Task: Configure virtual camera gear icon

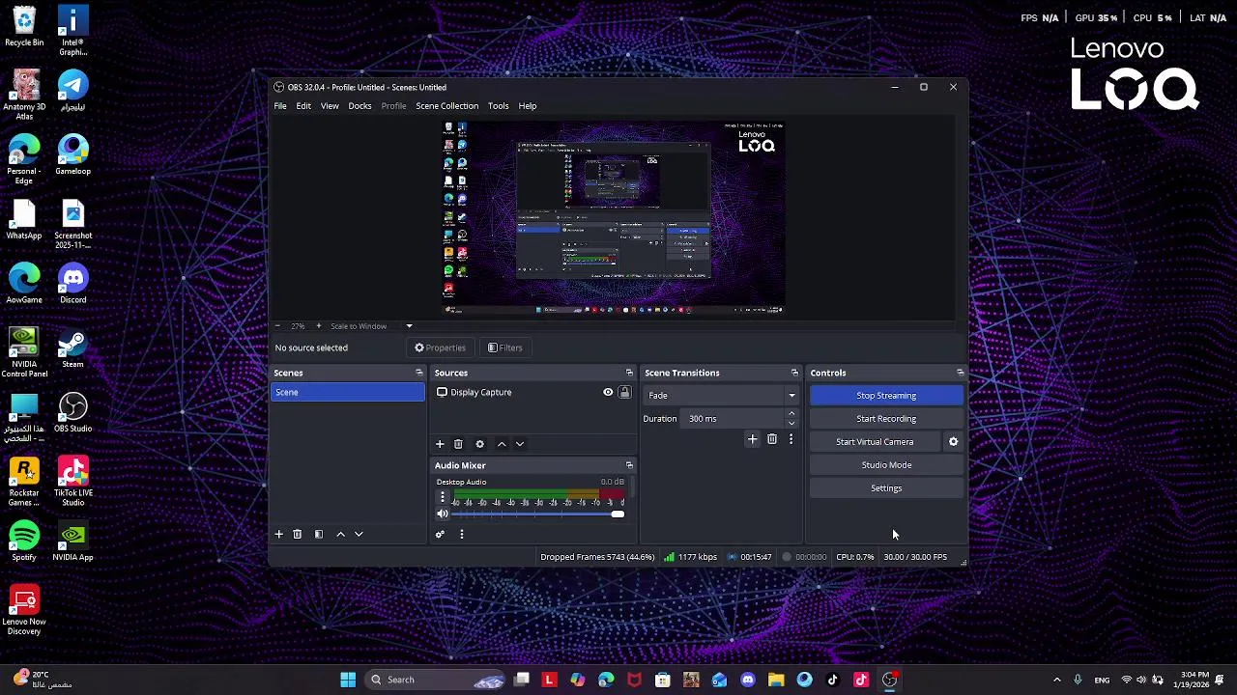Action: 953,442
